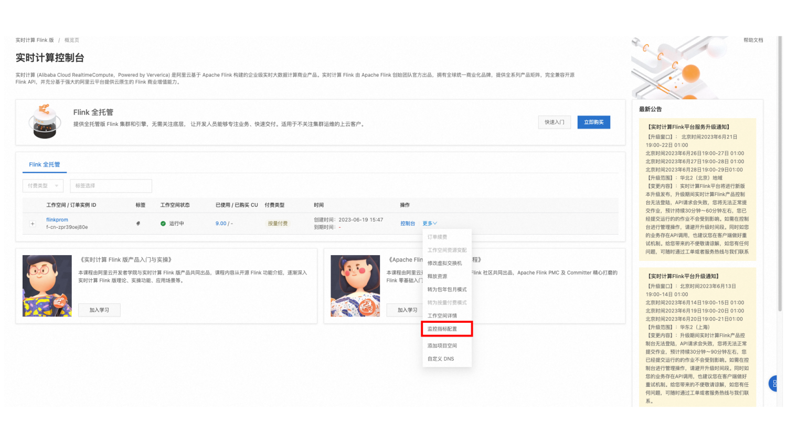The width and height of the screenshot is (787, 443).
Task: Open the 付费类型 dropdown filter
Action: coord(43,186)
